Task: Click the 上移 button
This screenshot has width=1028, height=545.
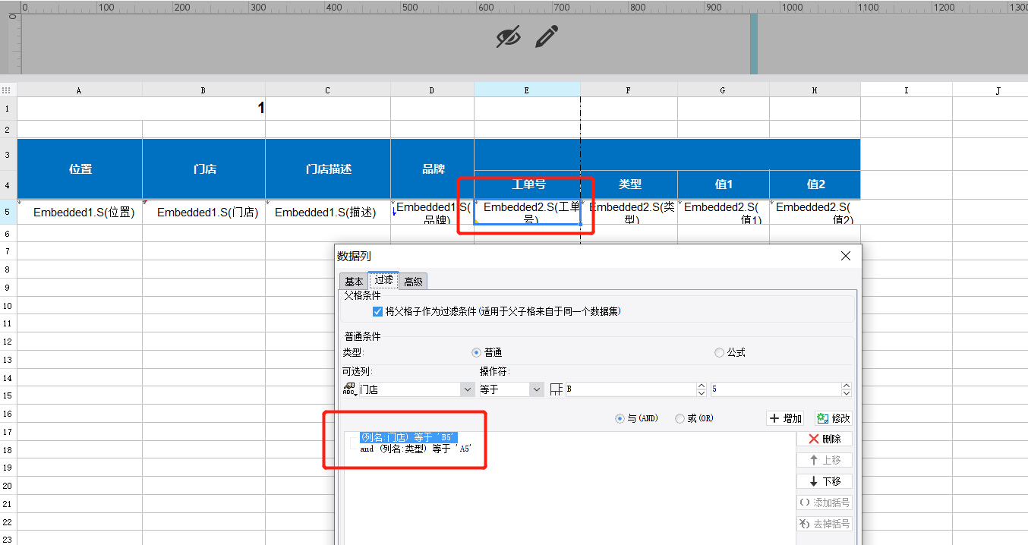Action: point(824,460)
